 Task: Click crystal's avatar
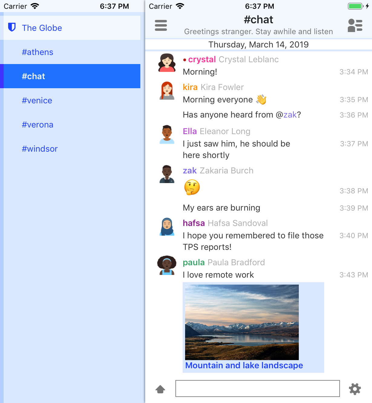(x=167, y=63)
